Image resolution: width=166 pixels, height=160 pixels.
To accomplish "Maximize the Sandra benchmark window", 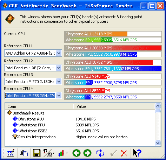I will tap(152, 6).
